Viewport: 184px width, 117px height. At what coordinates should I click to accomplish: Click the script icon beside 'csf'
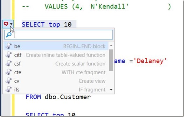click(x=8, y=63)
